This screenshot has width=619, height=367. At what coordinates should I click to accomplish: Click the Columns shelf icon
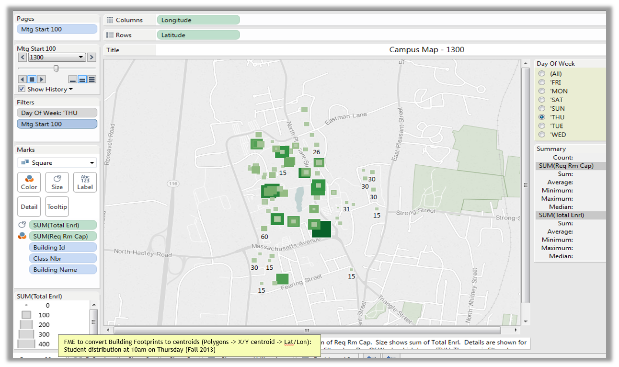click(110, 20)
